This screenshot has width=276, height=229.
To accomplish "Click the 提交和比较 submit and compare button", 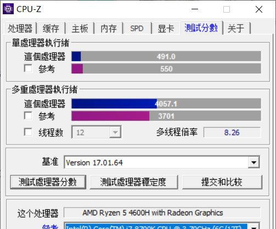I will (222, 182).
